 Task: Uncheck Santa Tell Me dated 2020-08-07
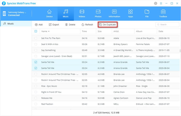coord(36,62)
